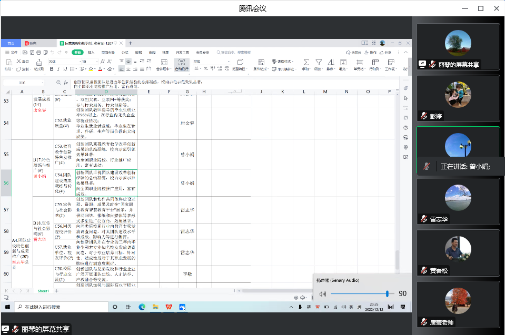Open the notification center icon in tray
505x335 pixels.
403,307
